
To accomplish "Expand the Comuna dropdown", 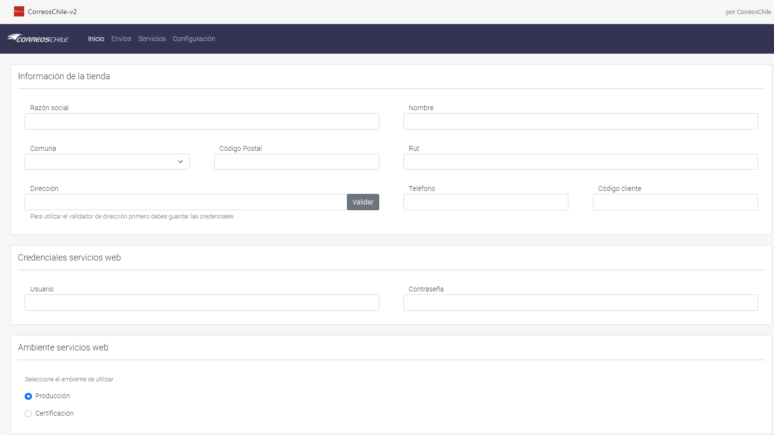I will (107, 161).
